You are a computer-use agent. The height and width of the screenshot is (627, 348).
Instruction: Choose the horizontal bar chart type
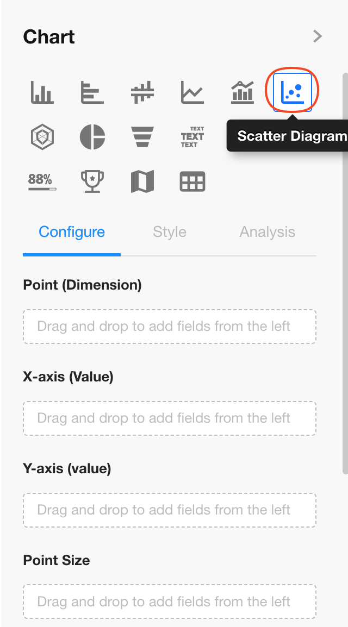(92, 92)
